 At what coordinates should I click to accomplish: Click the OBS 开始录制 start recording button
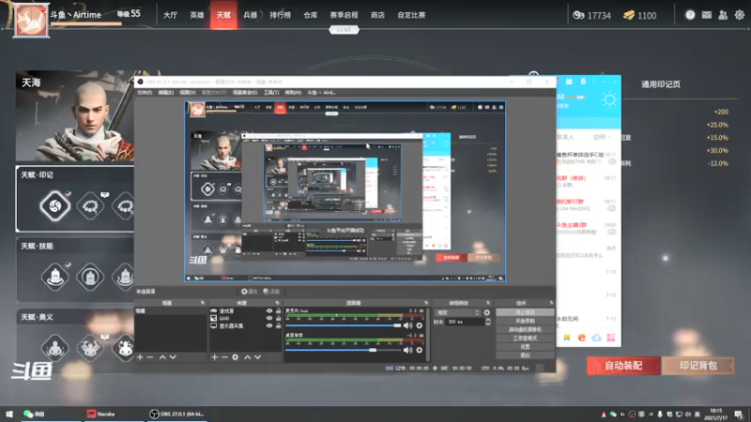pos(525,321)
